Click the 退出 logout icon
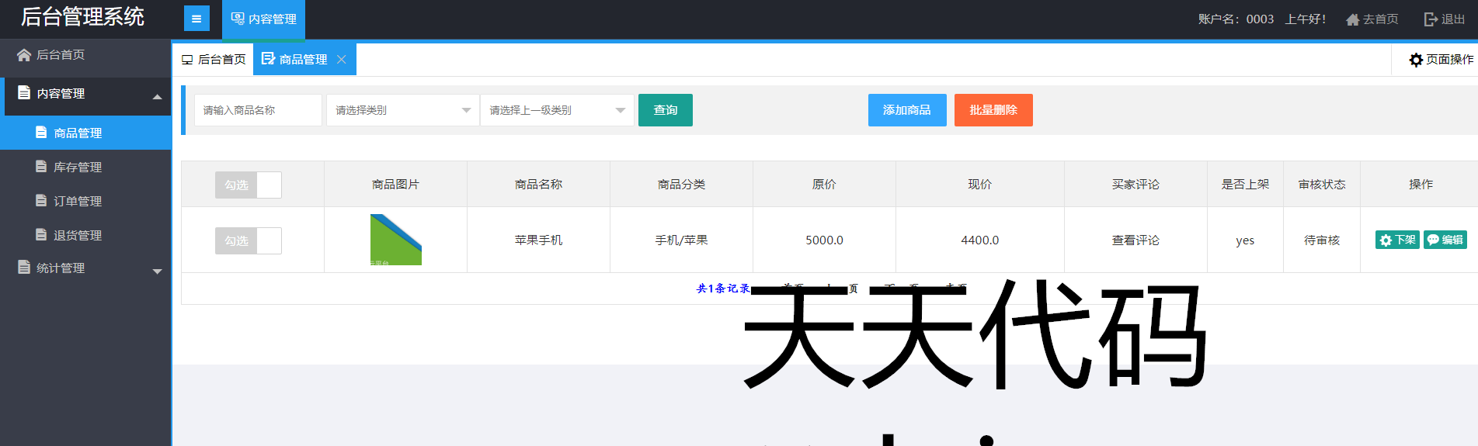The width and height of the screenshot is (1478, 446). pos(1430,19)
